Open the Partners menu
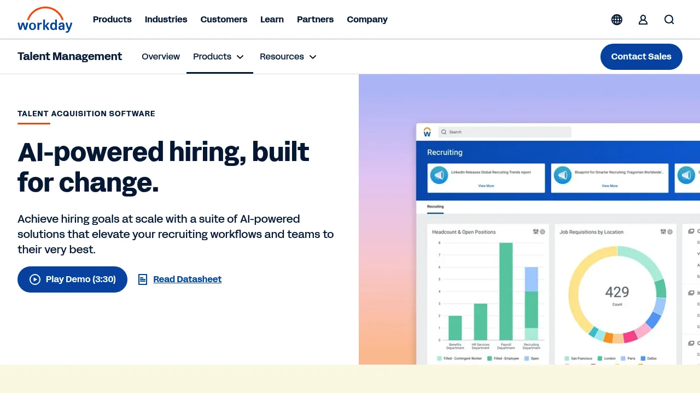Screen dimensions: 700x393 (x=315, y=20)
